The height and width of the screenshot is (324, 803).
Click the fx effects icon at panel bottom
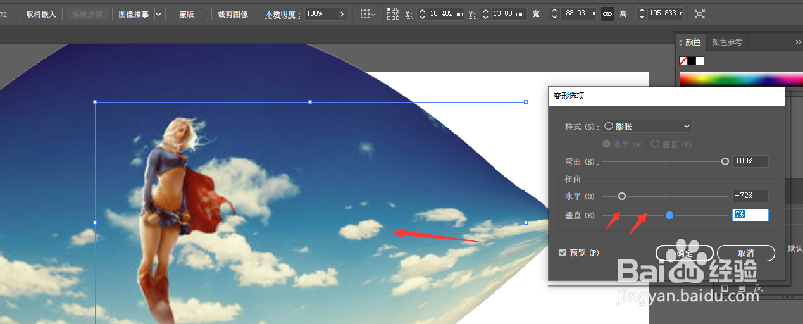point(758,288)
